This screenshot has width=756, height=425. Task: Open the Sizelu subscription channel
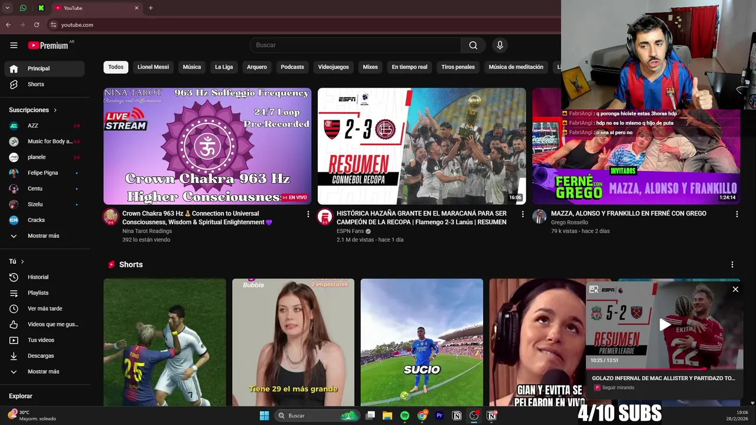click(44, 204)
